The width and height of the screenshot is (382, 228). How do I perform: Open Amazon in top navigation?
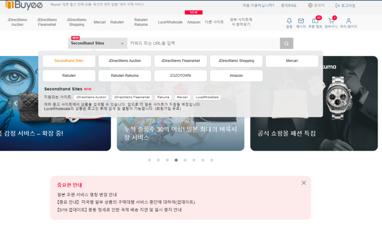[194, 22]
